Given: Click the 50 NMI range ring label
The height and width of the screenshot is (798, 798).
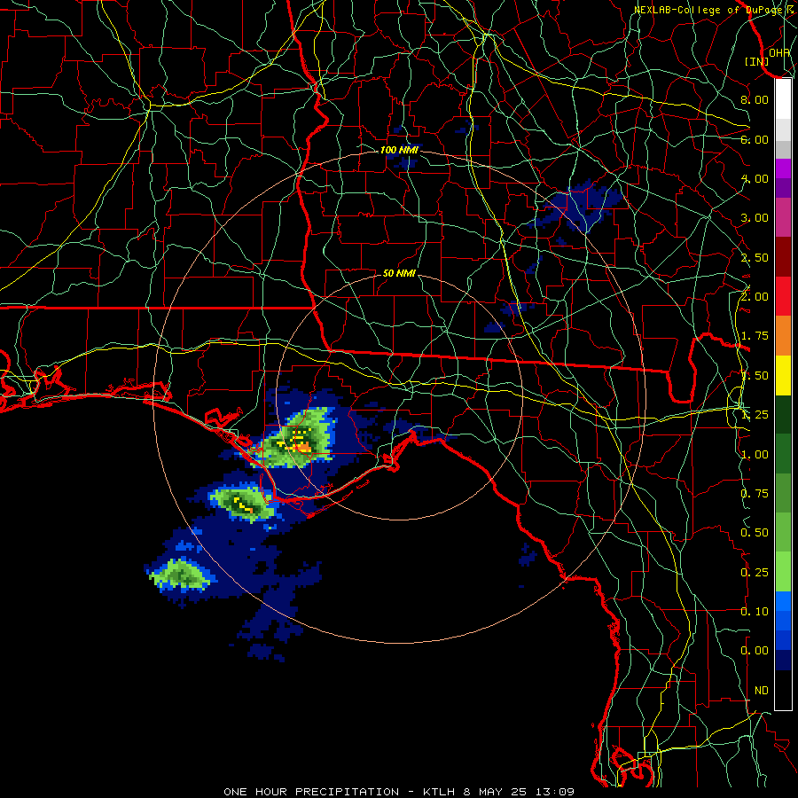Looking at the screenshot, I should point(399,273).
